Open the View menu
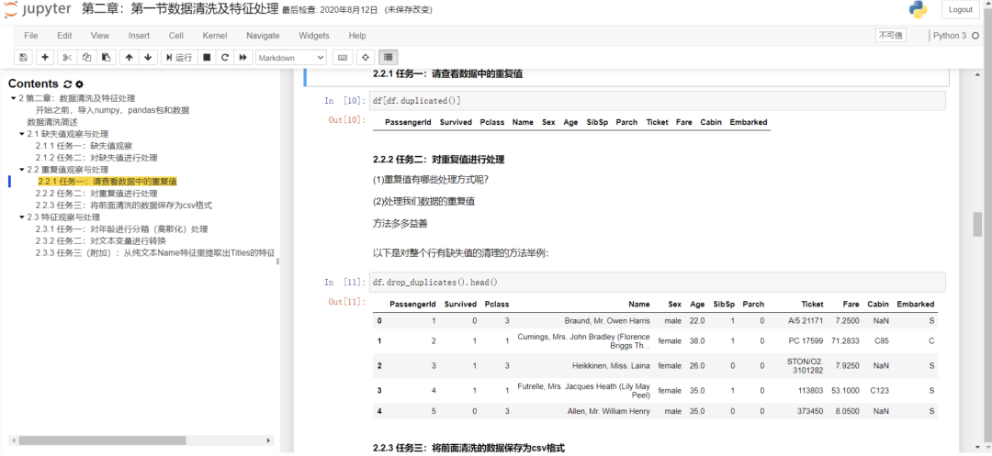 (x=100, y=36)
